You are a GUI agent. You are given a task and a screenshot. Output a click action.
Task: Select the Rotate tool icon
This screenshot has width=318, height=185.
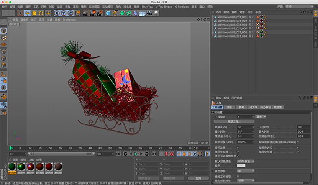[x=41, y=13]
